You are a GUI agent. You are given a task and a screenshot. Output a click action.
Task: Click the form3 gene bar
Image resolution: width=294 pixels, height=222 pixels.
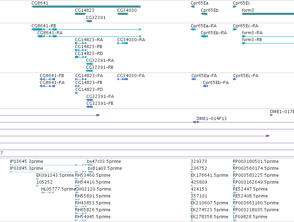(x=268, y=14)
